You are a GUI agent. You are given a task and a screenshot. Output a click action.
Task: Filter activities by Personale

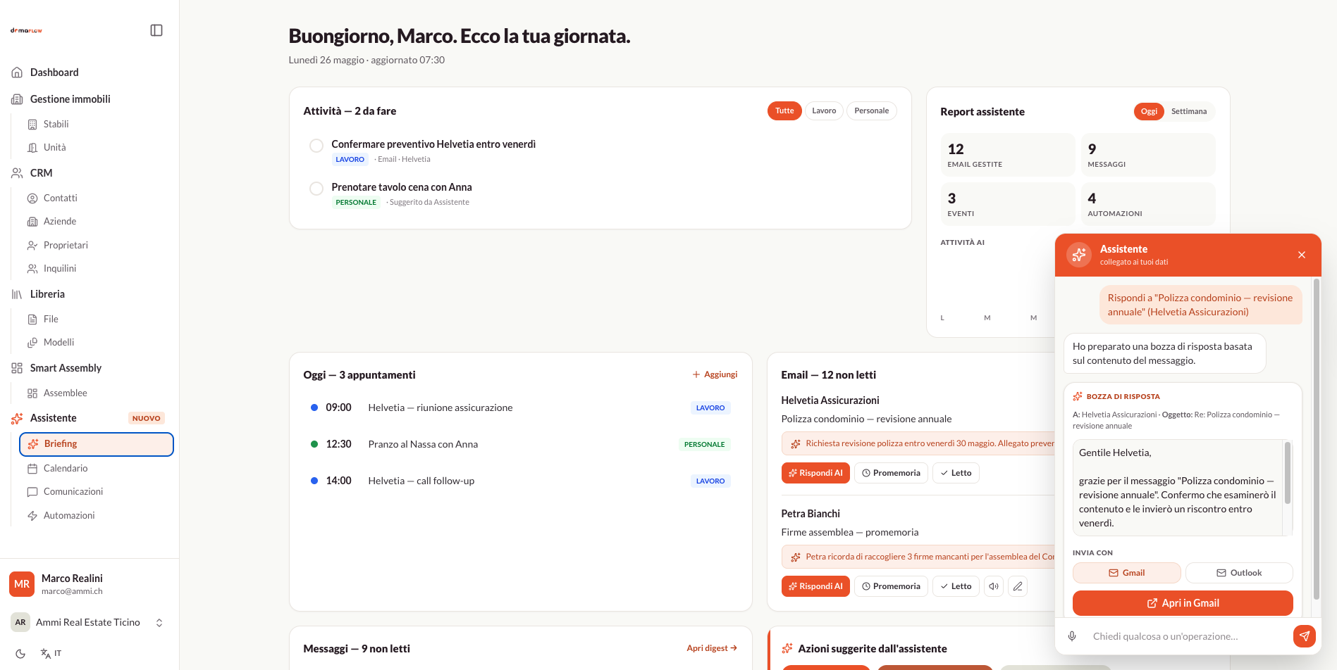pos(871,110)
